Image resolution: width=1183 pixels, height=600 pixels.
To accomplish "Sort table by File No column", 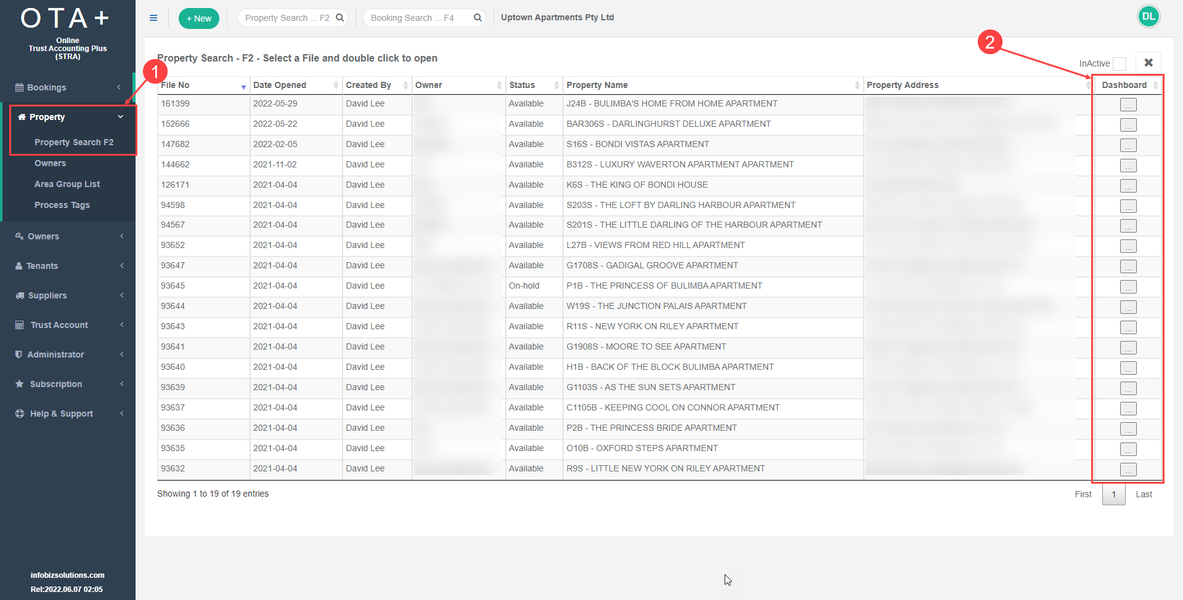I will [x=203, y=85].
